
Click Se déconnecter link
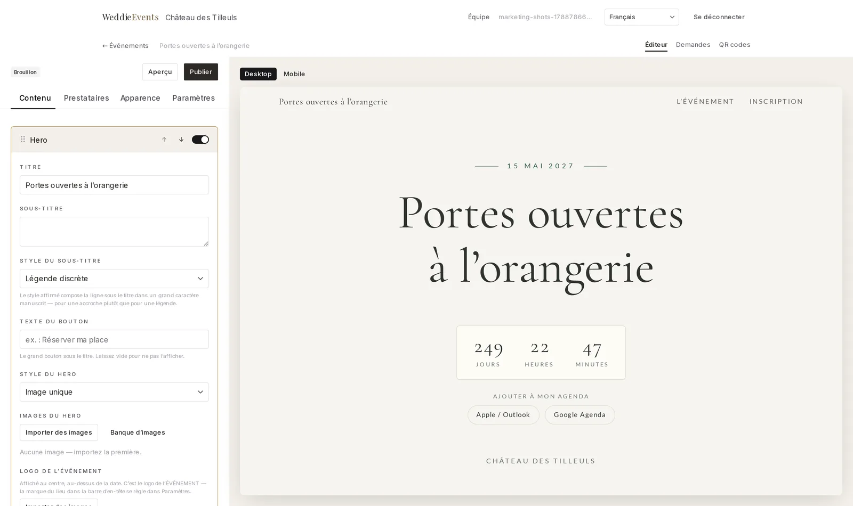click(719, 17)
